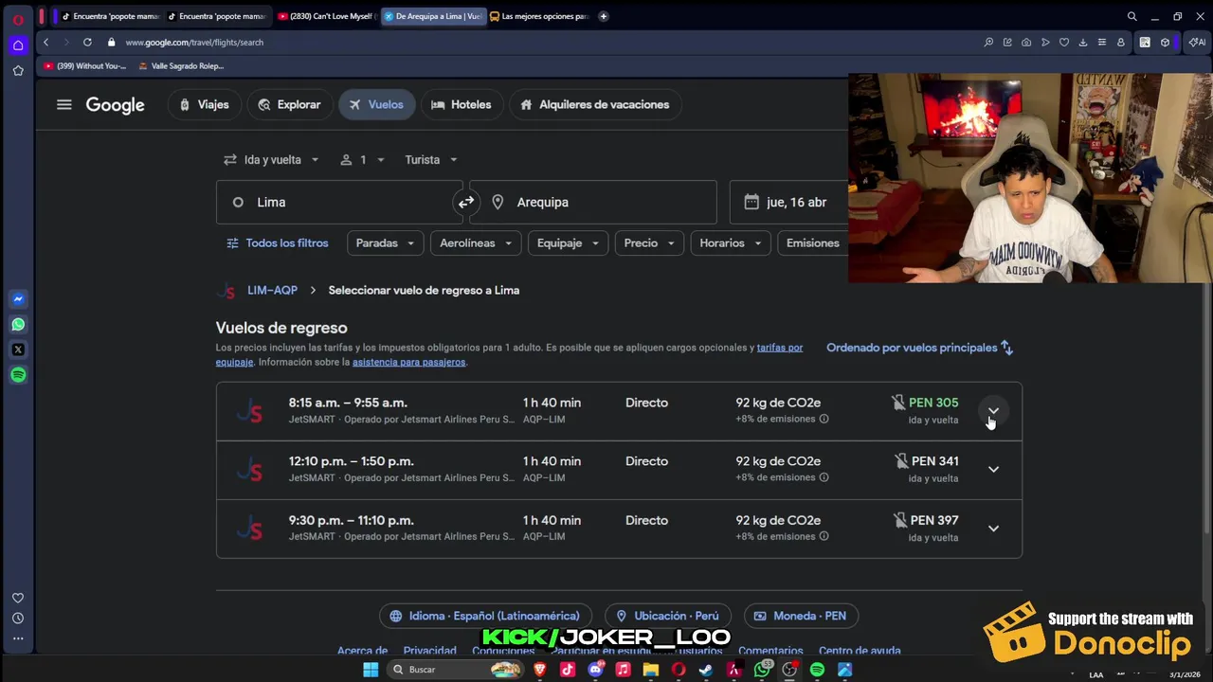Open Valle Sagrado Rolep bookmark

pyautogui.click(x=181, y=66)
